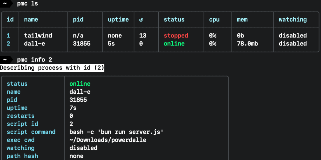Click the restart count icon column header
This screenshot has width=321, height=160.
pyautogui.click(x=141, y=20)
